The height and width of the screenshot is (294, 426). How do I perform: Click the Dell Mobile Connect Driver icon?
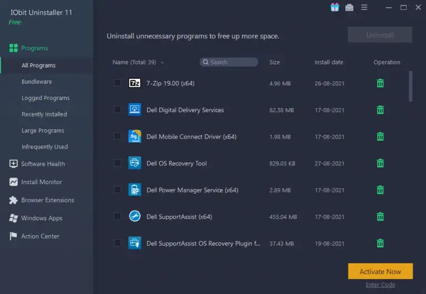coord(135,136)
